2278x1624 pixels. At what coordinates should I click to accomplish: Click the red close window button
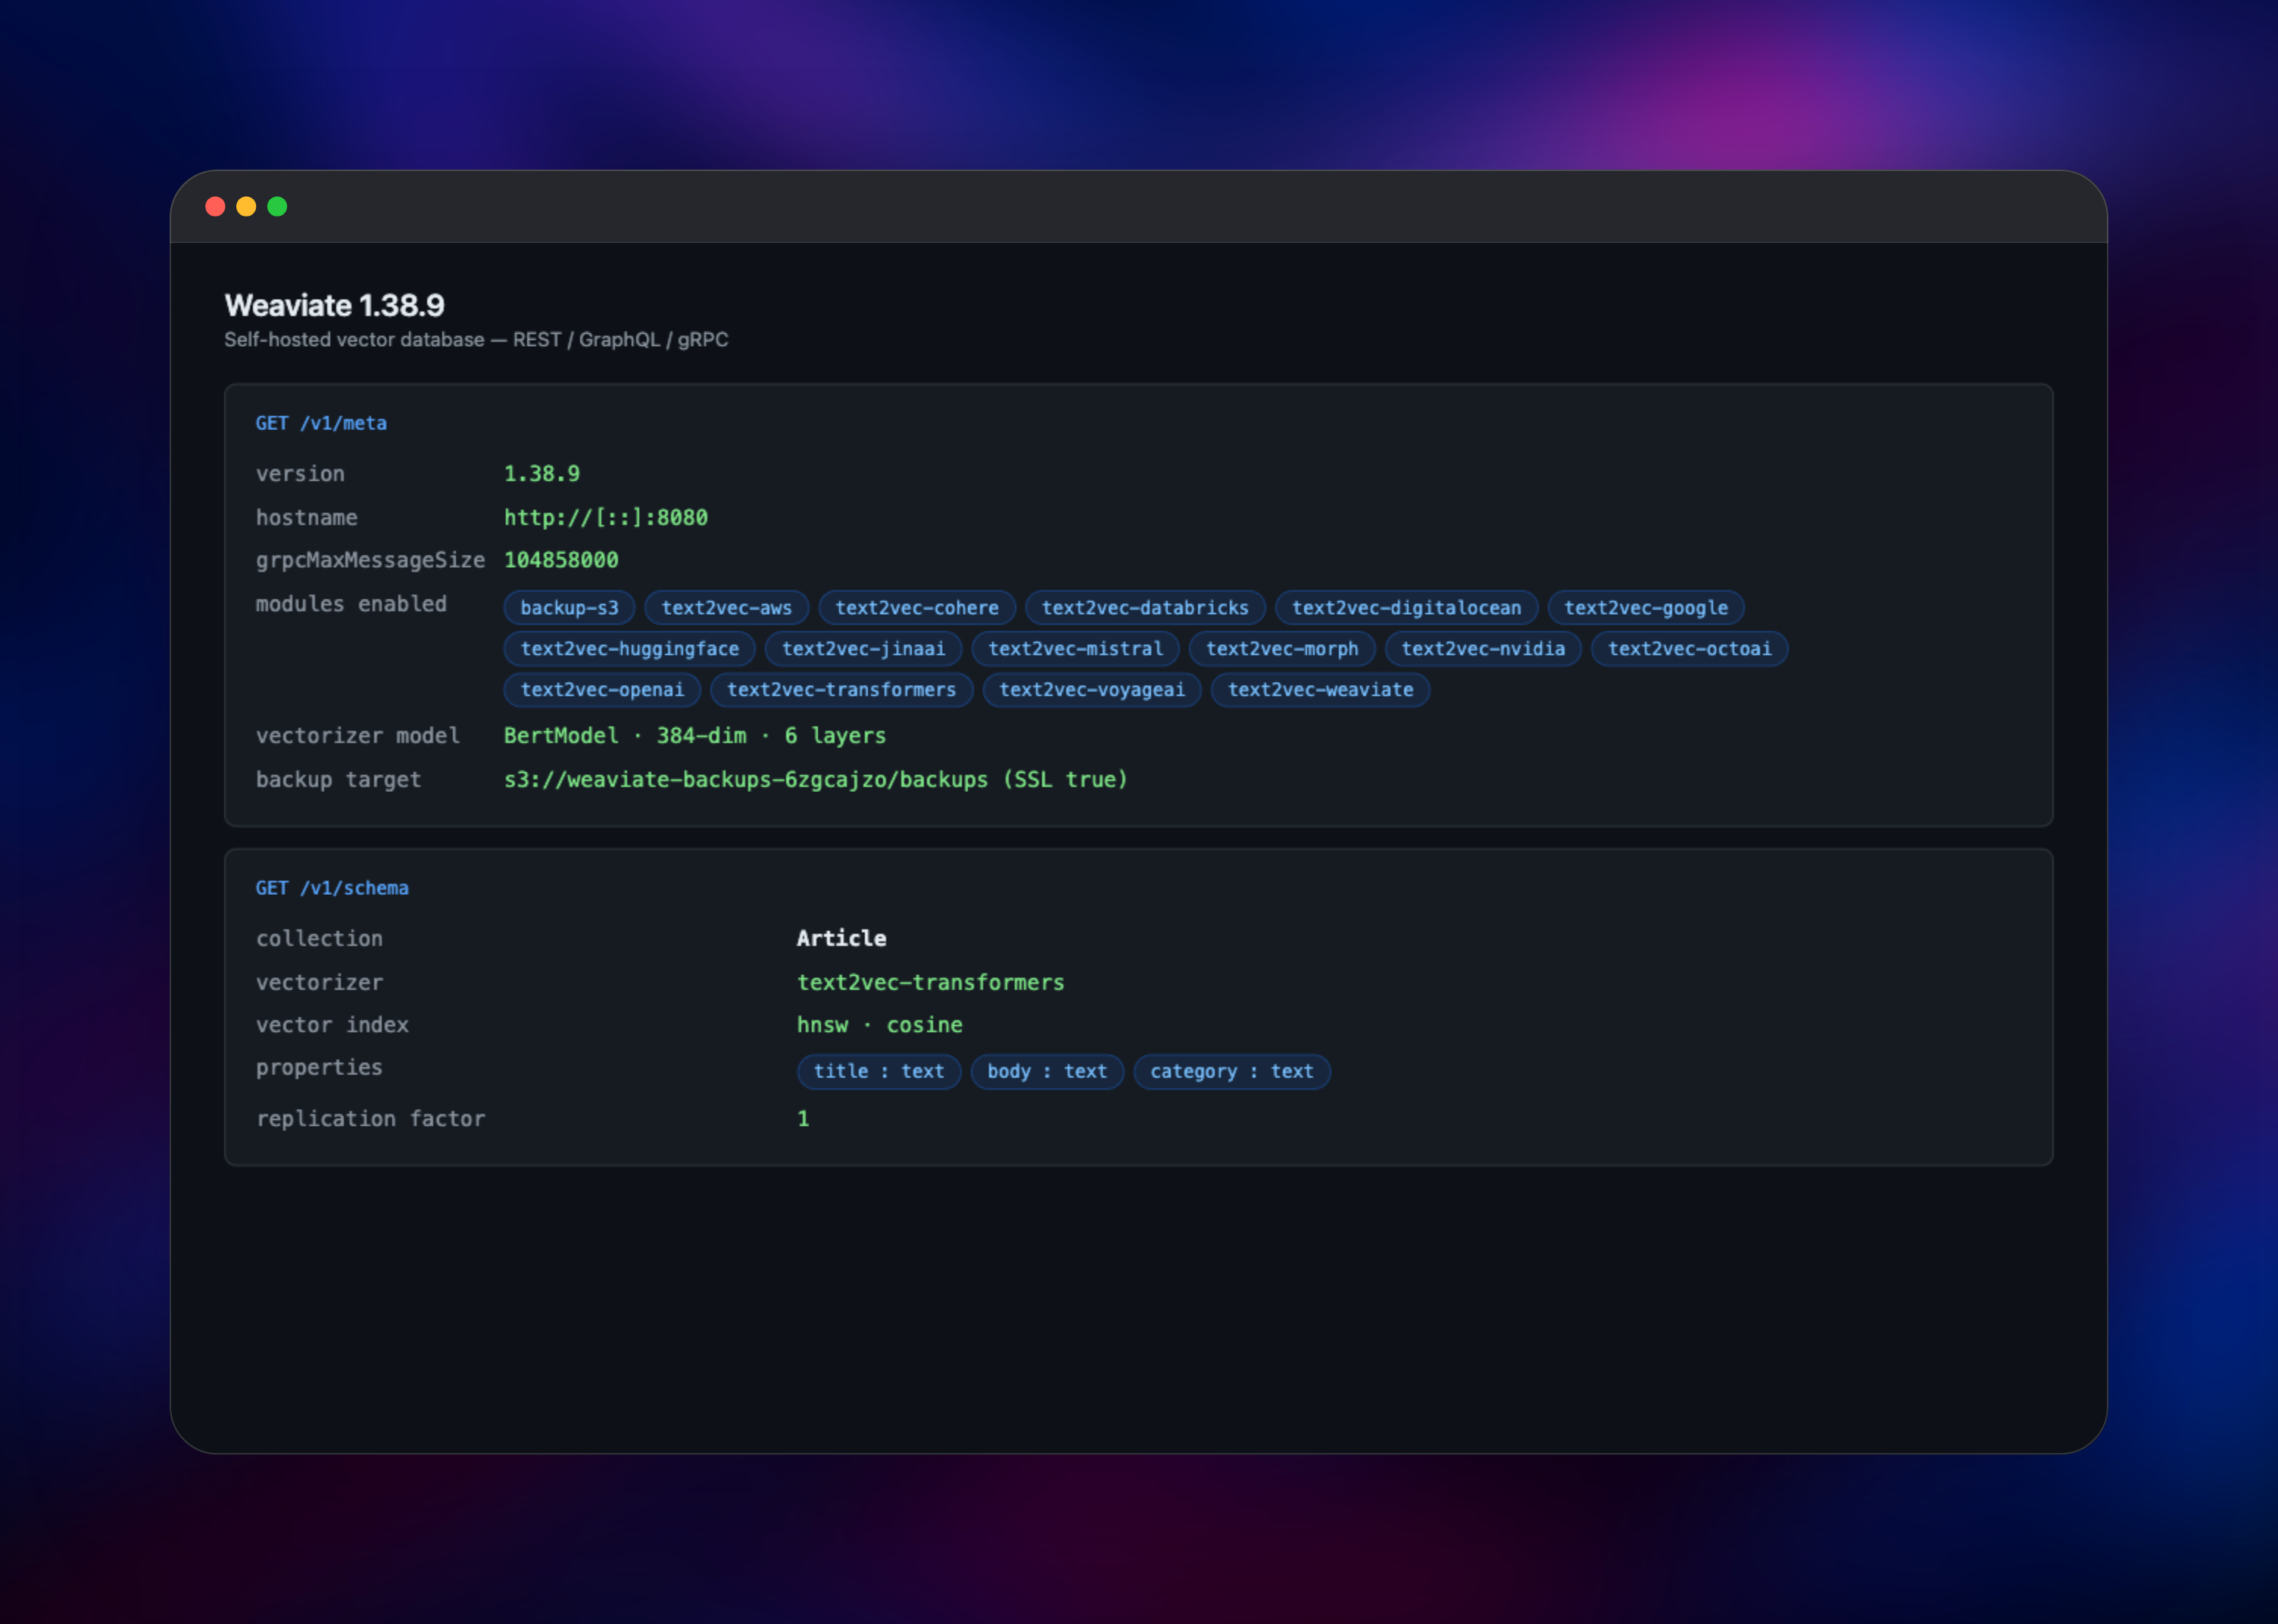[x=215, y=207]
